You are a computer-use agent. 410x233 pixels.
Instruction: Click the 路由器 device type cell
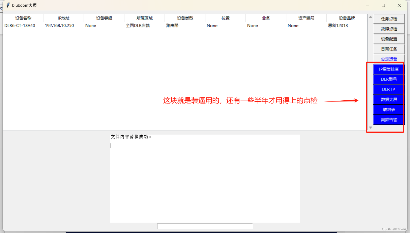tap(172, 26)
